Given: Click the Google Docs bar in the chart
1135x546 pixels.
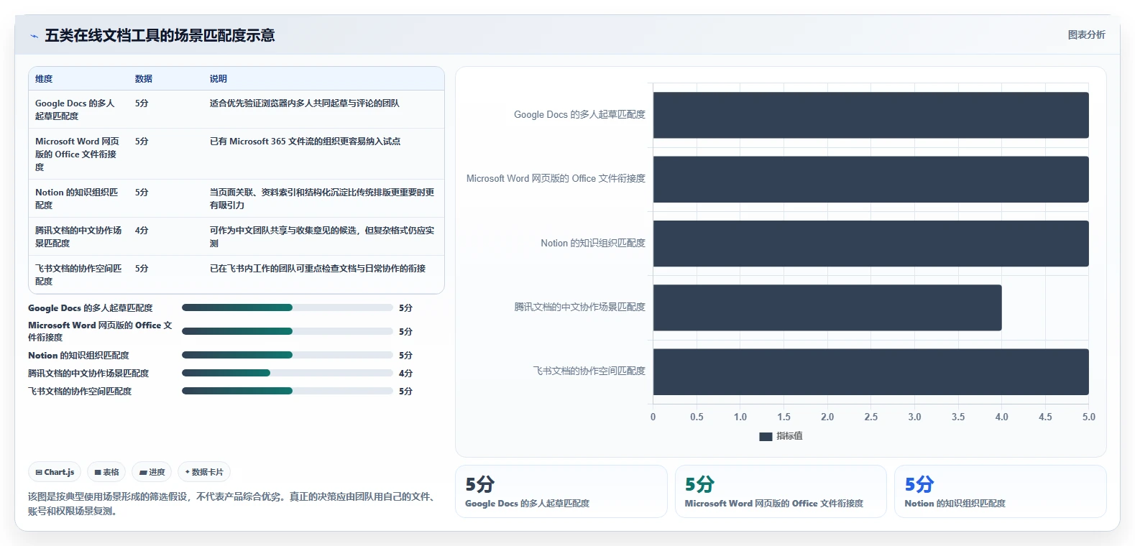Looking at the screenshot, I should point(870,115).
